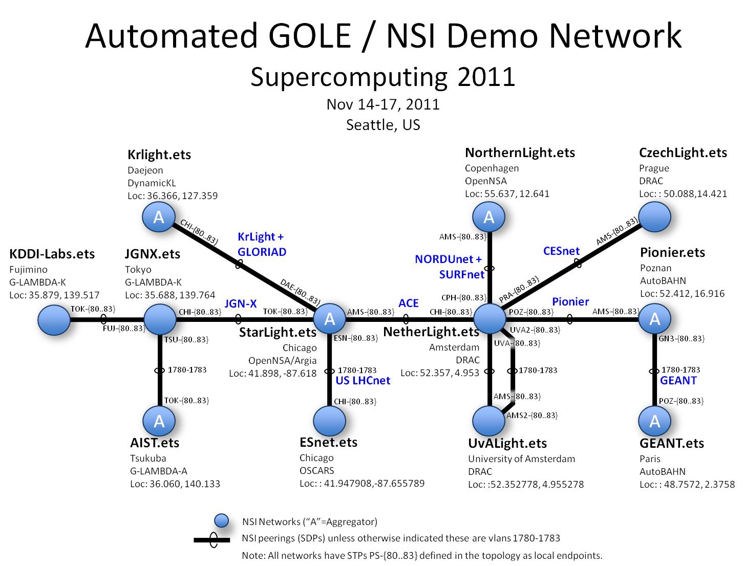Click the Supercomputing 2011 subtitle

tap(383, 77)
